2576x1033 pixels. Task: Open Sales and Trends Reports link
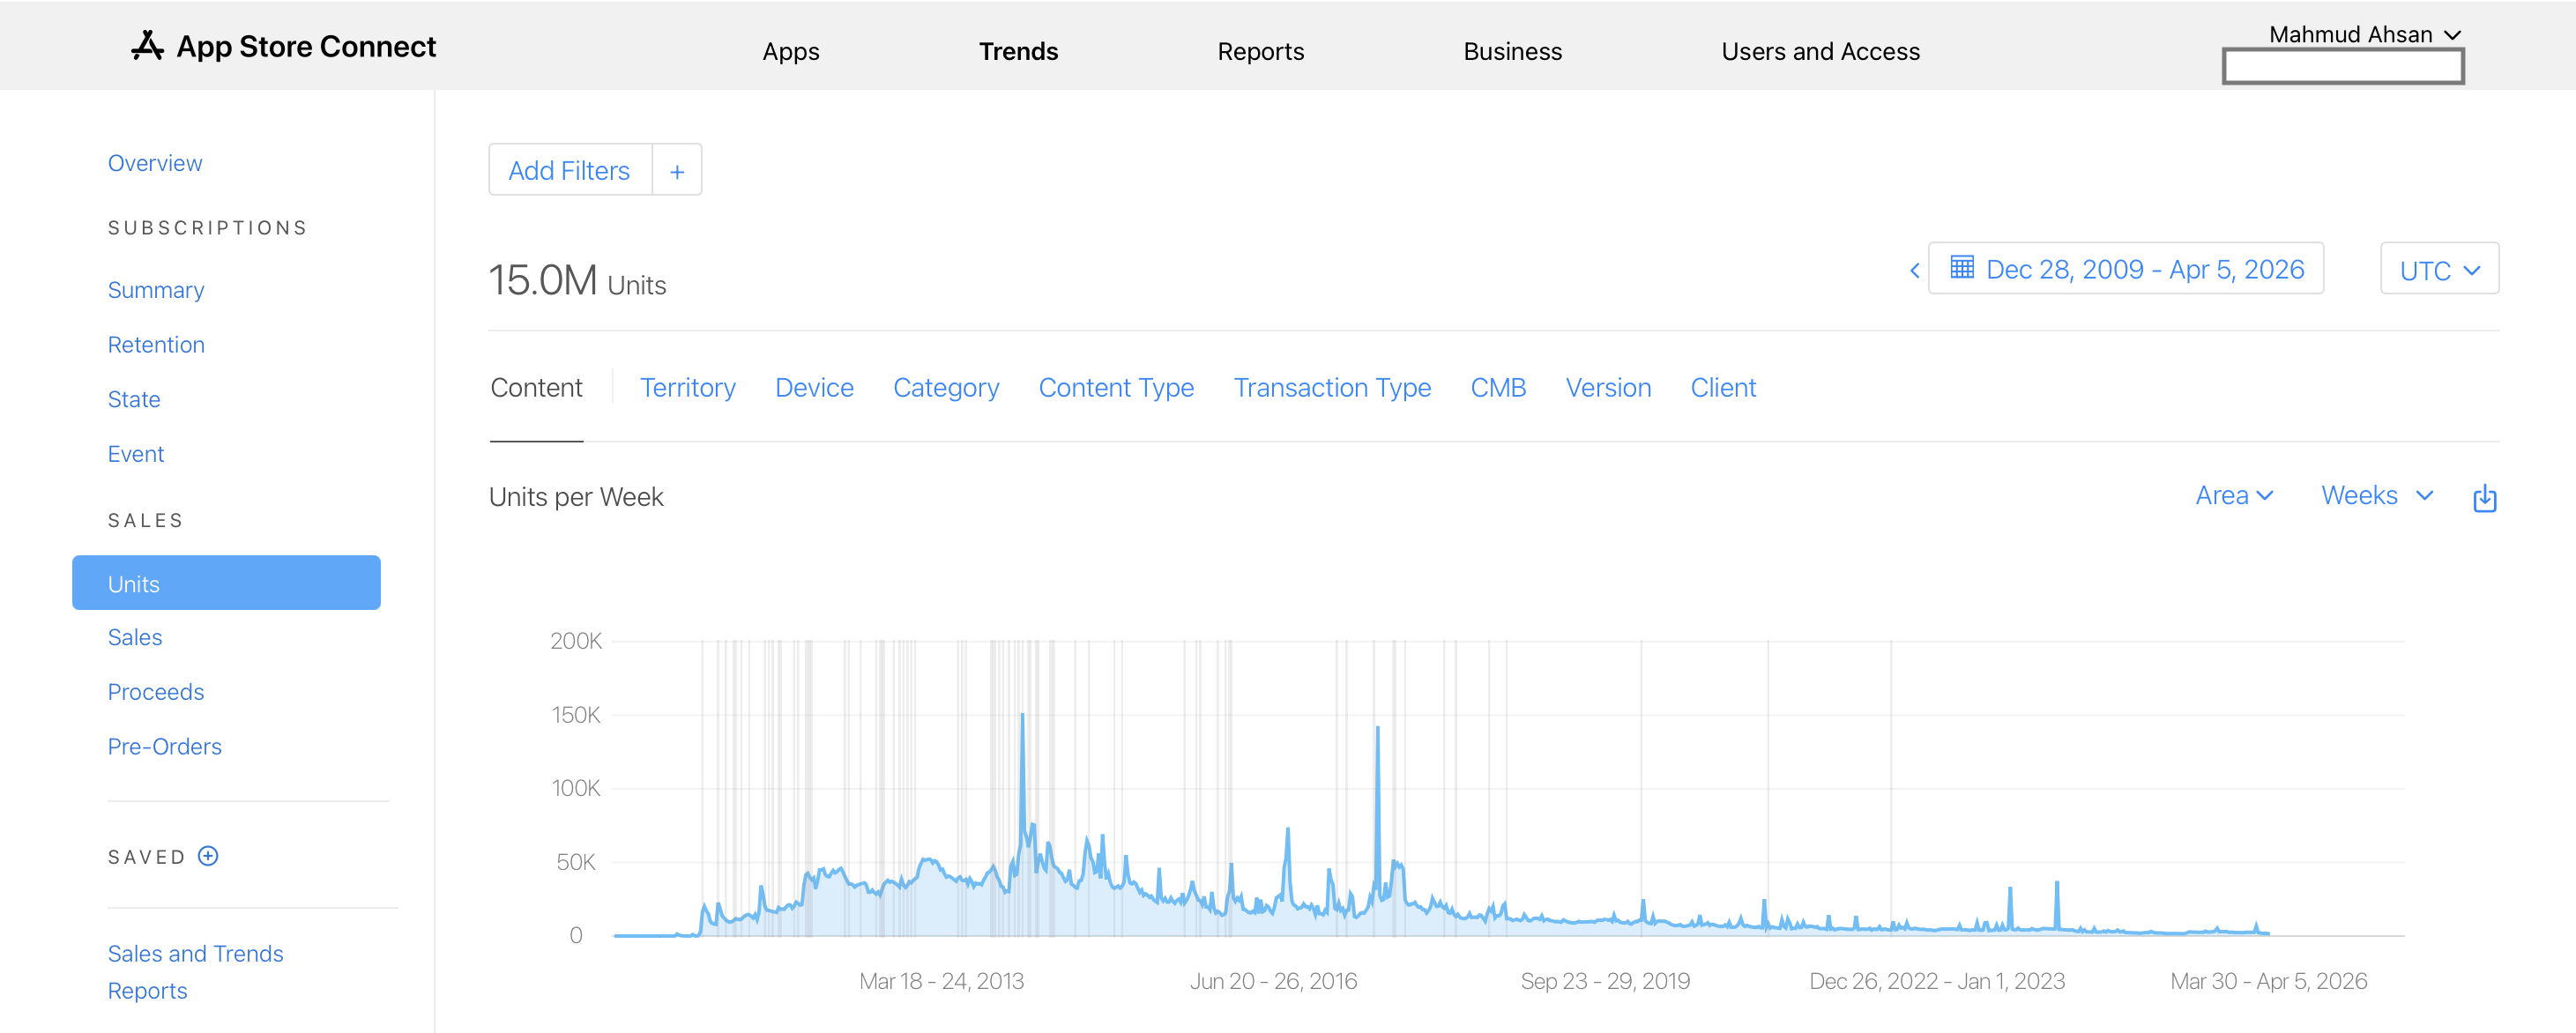tap(195, 970)
